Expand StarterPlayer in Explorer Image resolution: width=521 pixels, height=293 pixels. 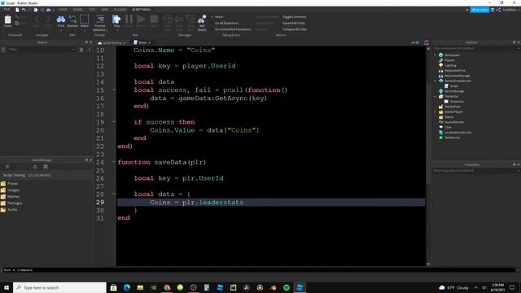point(436,112)
